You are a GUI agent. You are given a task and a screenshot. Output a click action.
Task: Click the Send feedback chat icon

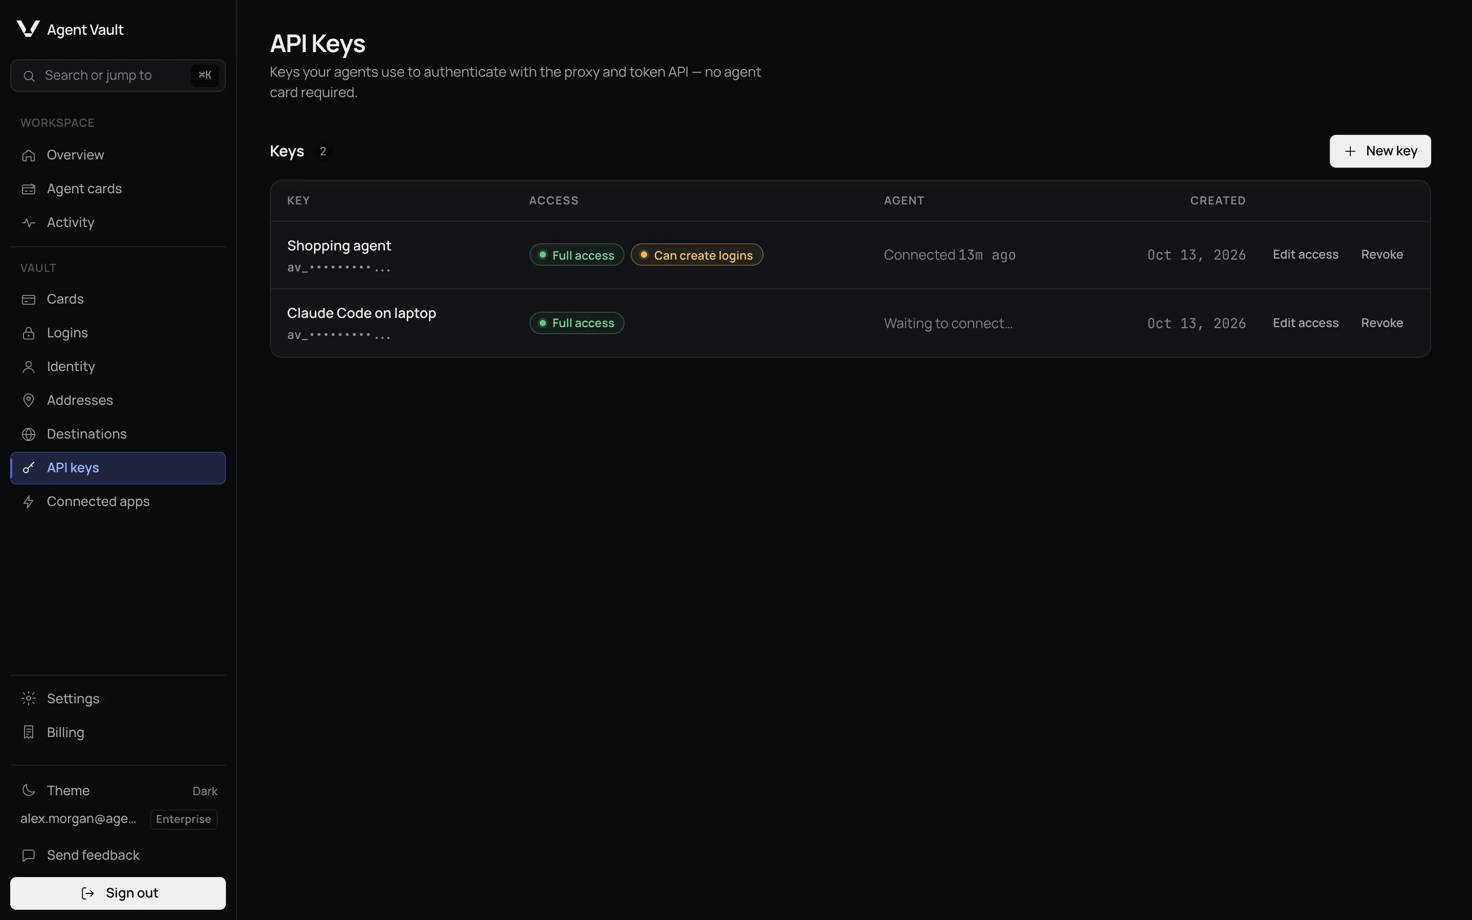coord(29,856)
